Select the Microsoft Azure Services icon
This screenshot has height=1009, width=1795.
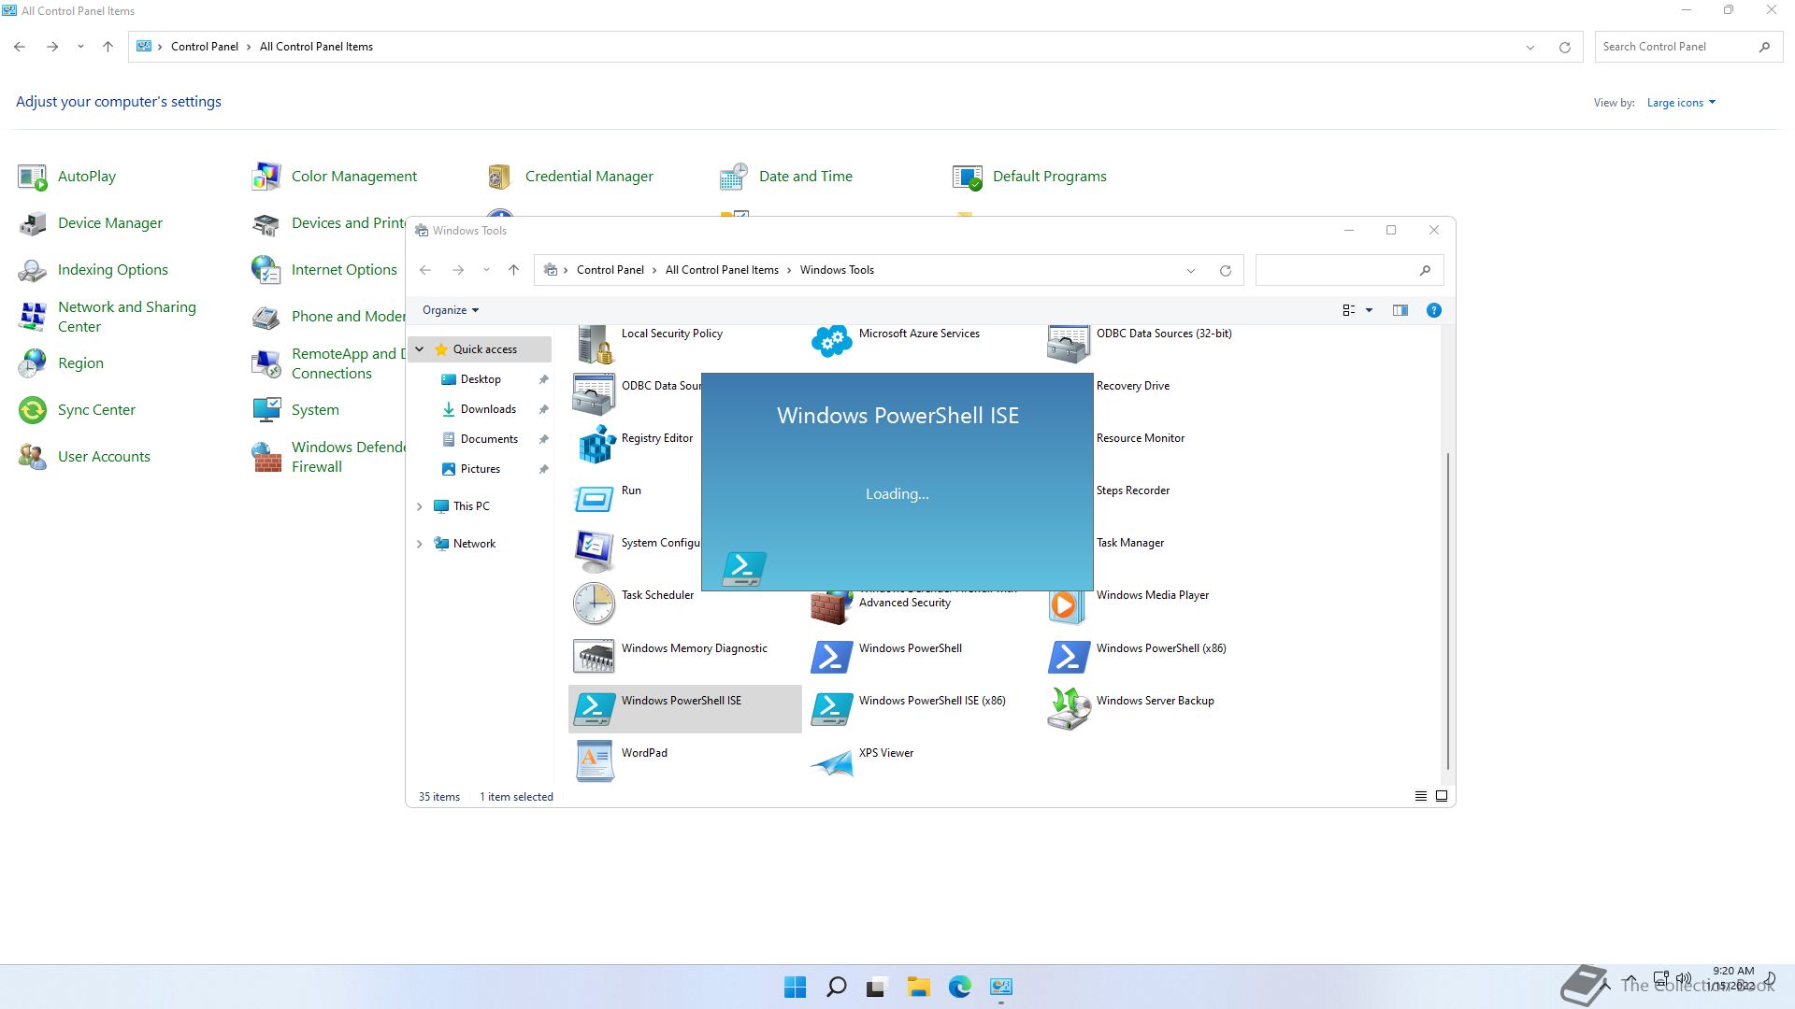pyautogui.click(x=831, y=342)
